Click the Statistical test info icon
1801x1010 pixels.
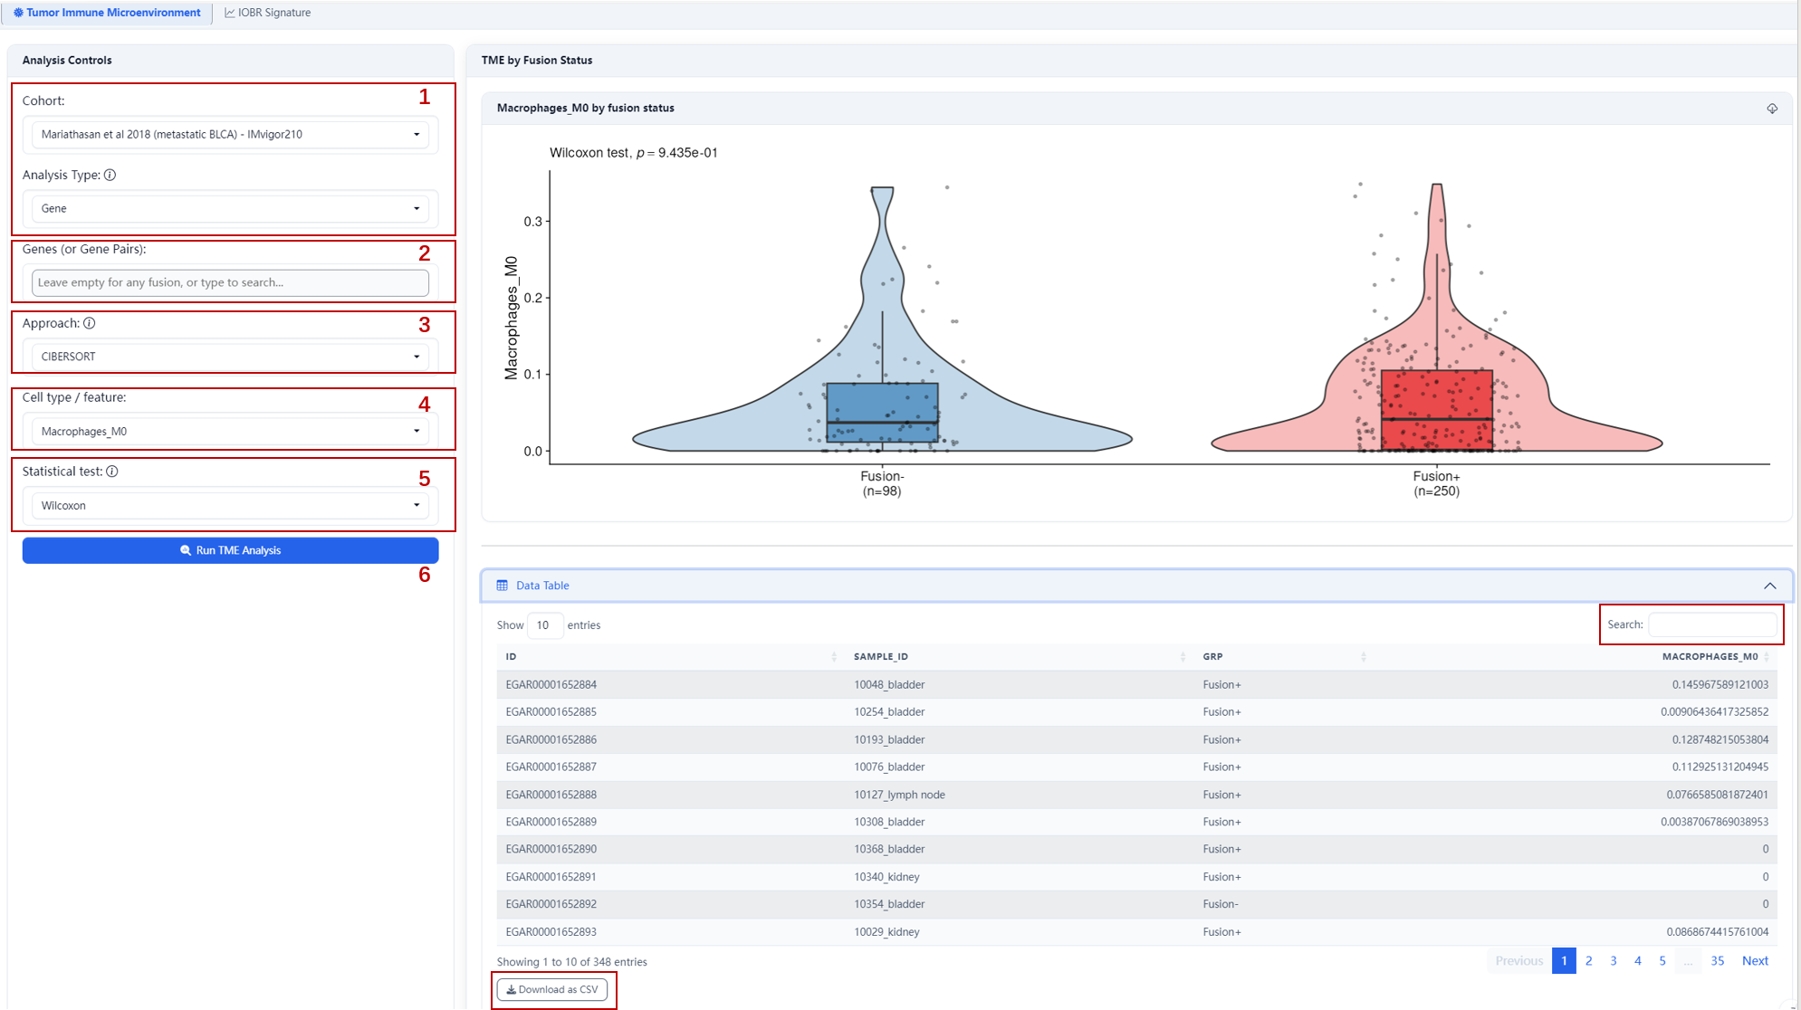pyautogui.click(x=111, y=472)
